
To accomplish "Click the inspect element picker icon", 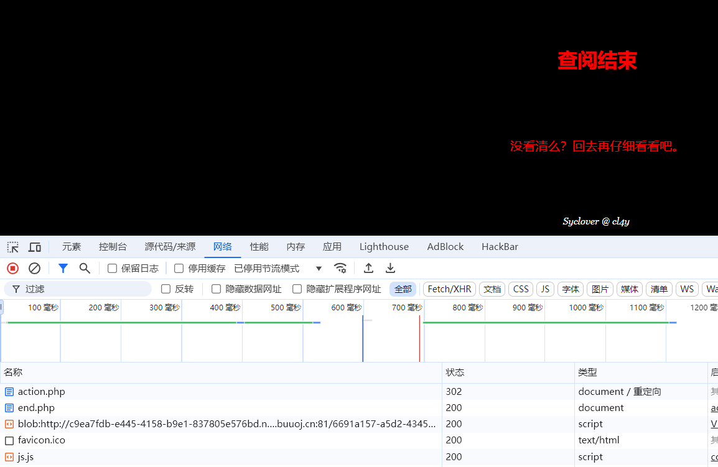I will pyautogui.click(x=13, y=247).
